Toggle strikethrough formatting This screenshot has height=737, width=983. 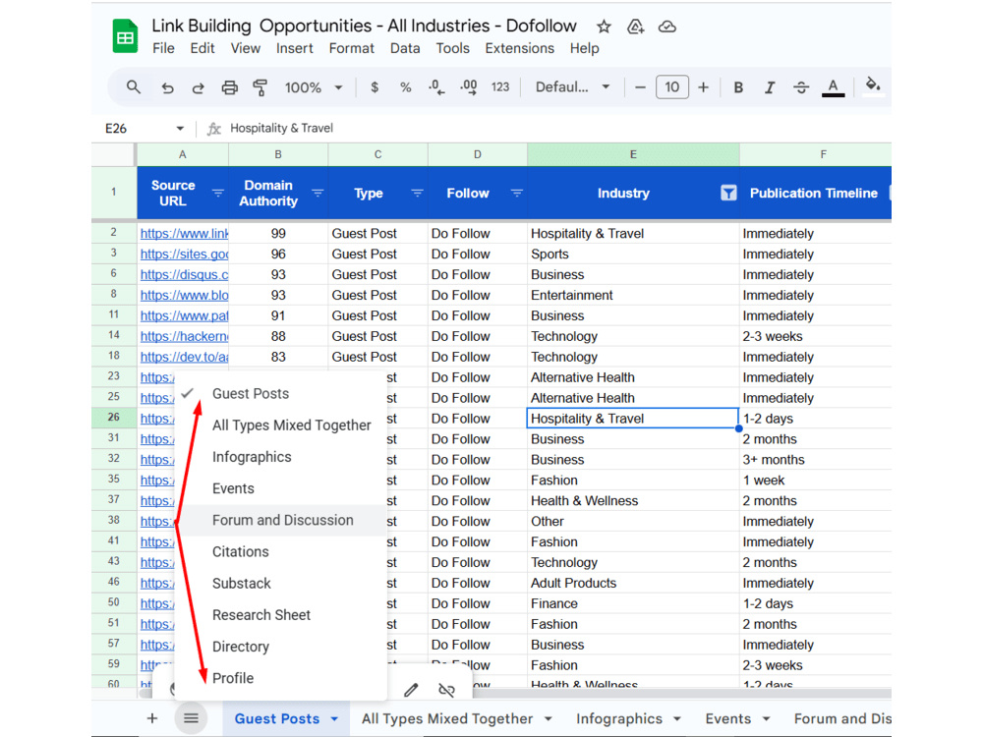[800, 87]
